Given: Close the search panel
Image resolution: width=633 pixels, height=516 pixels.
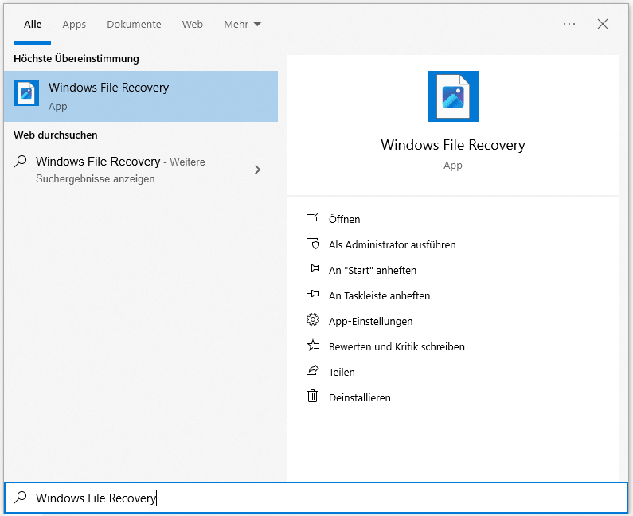Looking at the screenshot, I should (x=603, y=24).
